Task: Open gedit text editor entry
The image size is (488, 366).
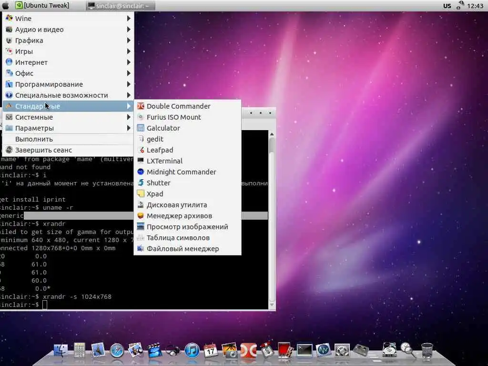Action: point(187,139)
